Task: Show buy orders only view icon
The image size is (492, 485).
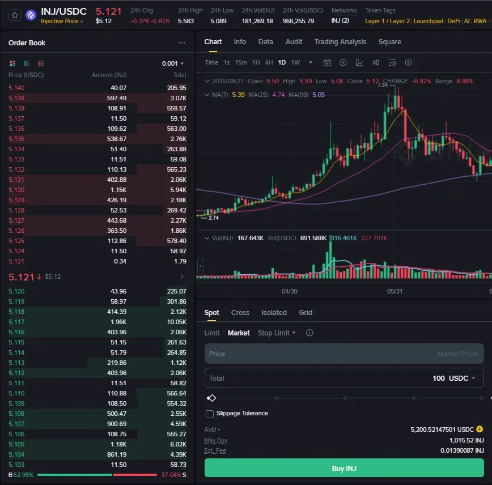Action: (27, 63)
